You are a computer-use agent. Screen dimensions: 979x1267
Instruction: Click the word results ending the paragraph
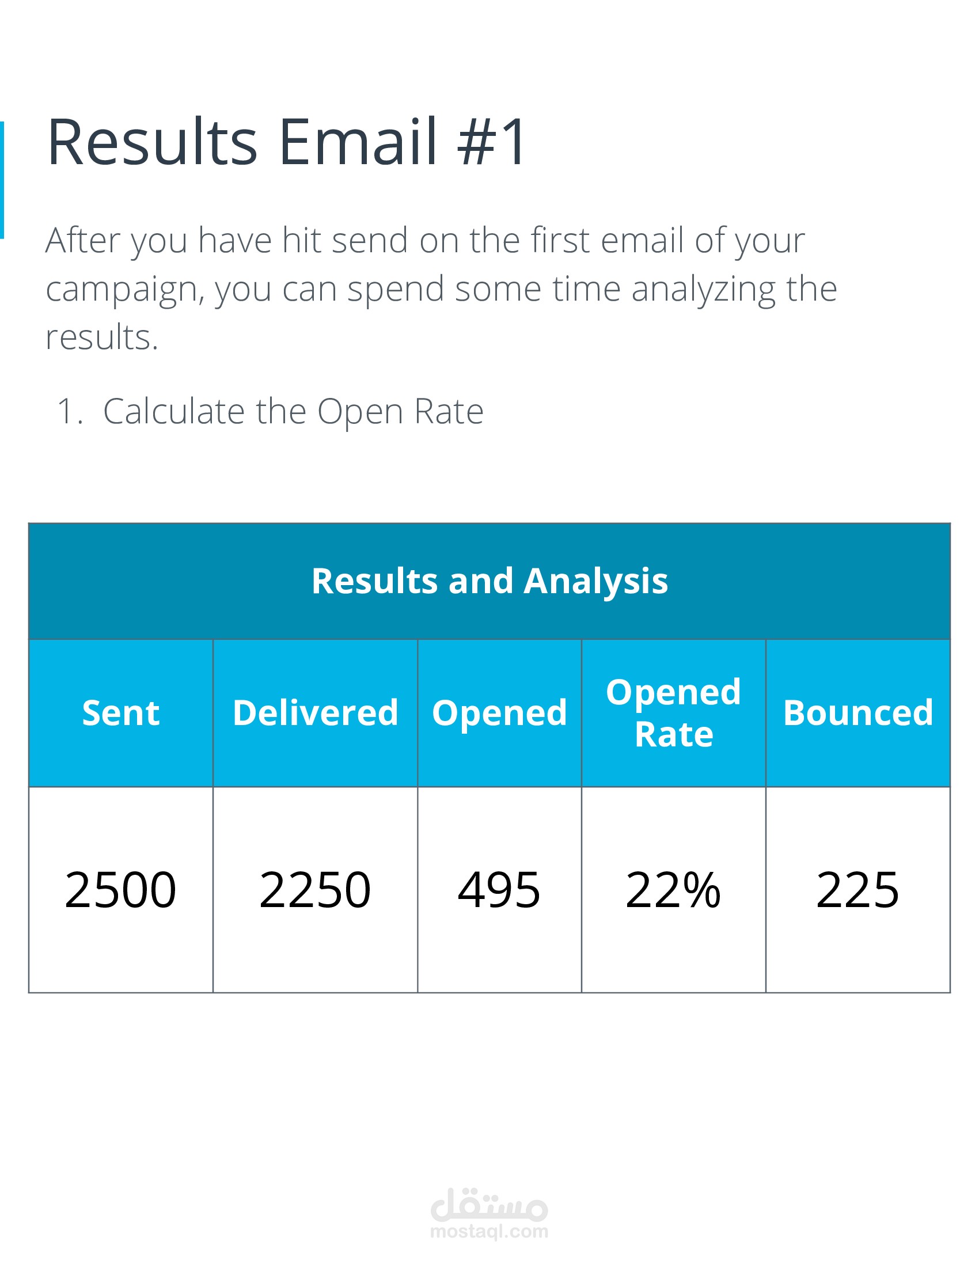pos(101,337)
